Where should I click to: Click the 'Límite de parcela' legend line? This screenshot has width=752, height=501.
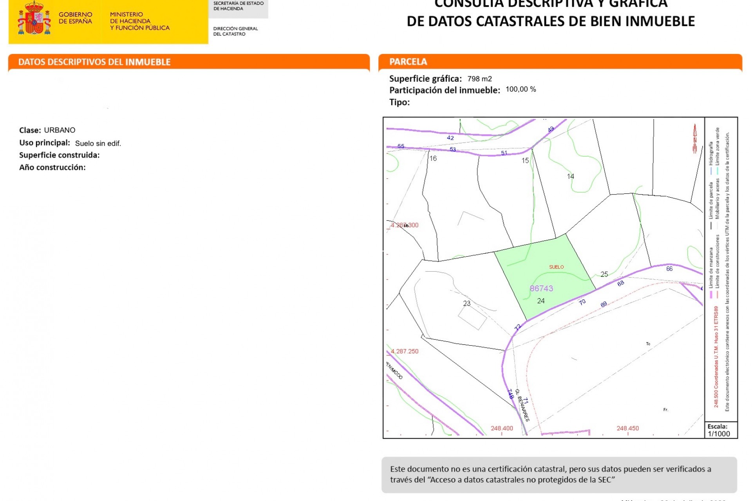click(x=711, y=224)
